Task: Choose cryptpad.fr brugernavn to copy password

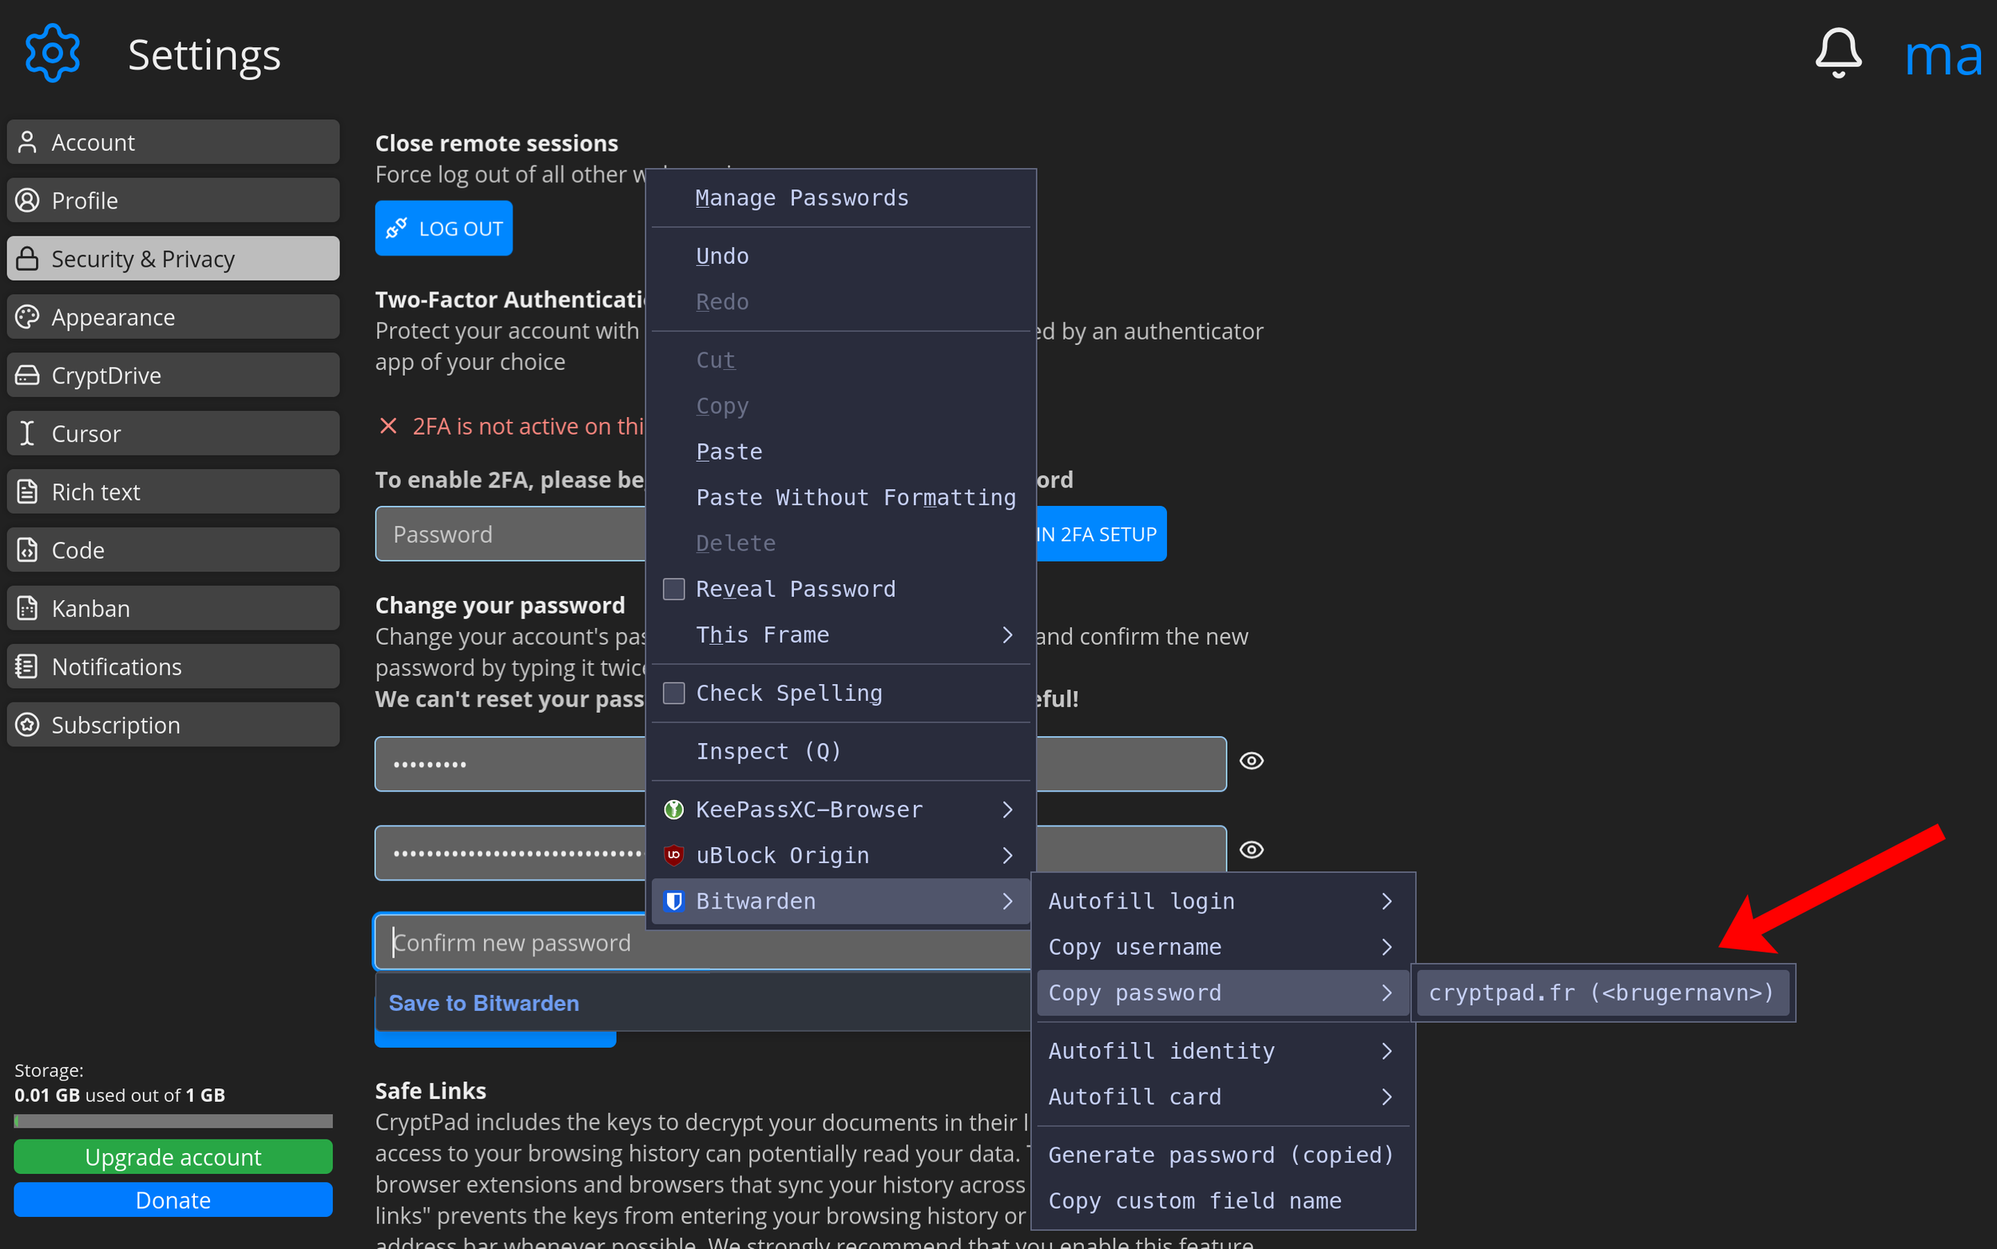Action: 1601,992
